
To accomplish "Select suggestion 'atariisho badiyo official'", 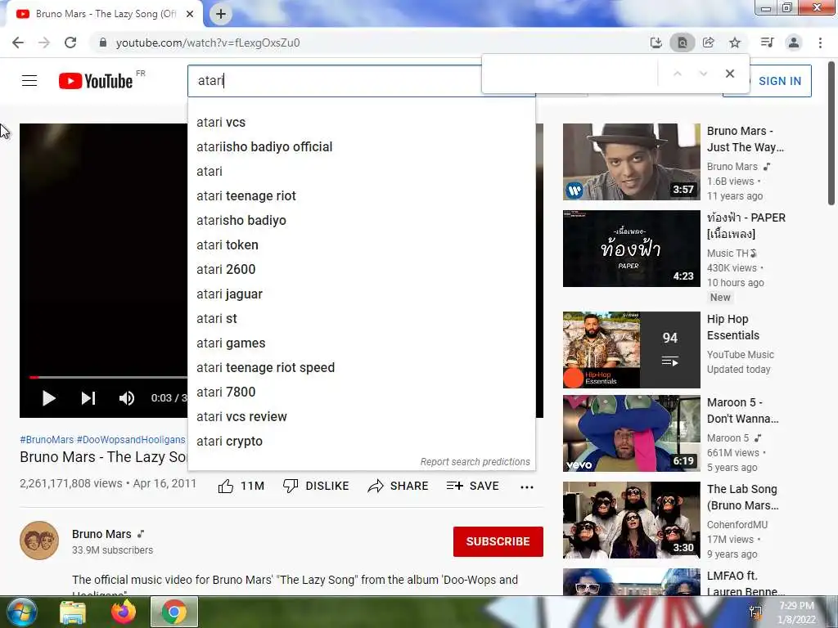I will tap(361, 147).
